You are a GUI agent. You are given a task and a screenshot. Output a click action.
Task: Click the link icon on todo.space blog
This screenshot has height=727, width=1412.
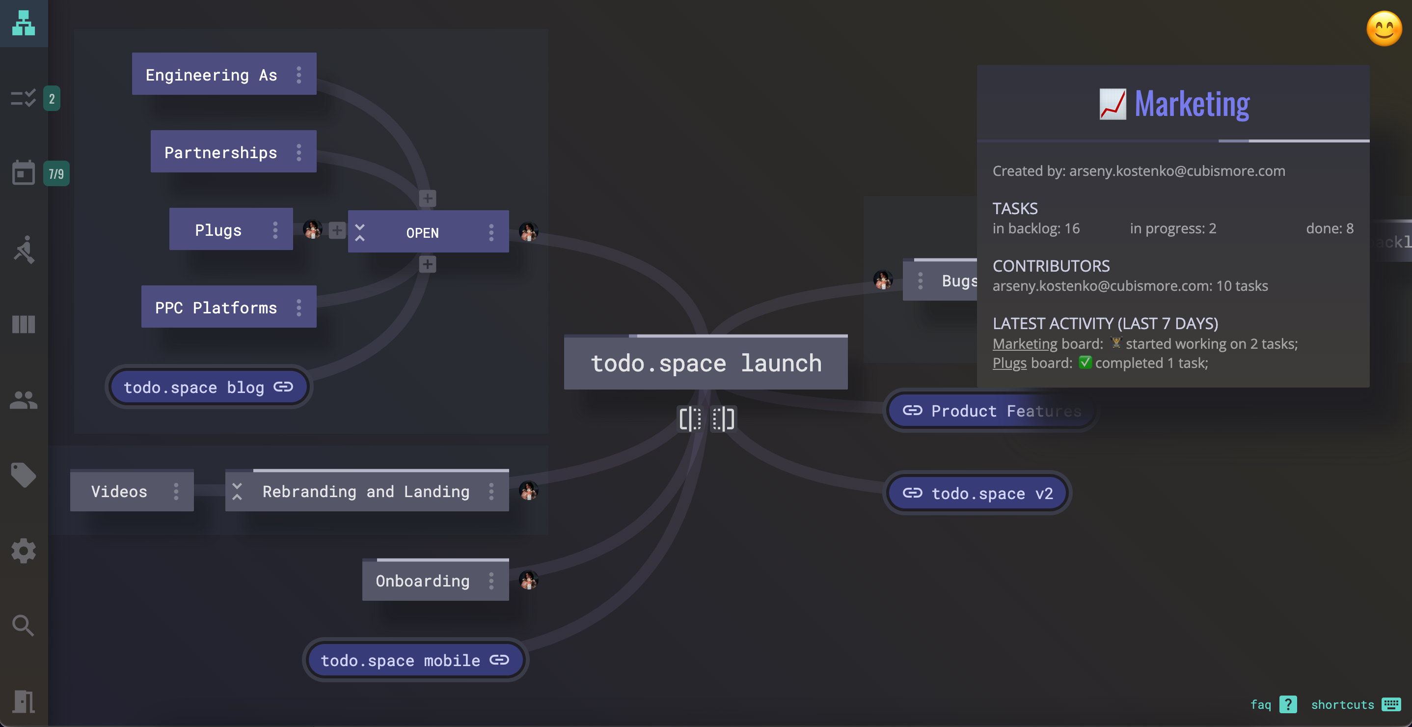tap(283, 387)
